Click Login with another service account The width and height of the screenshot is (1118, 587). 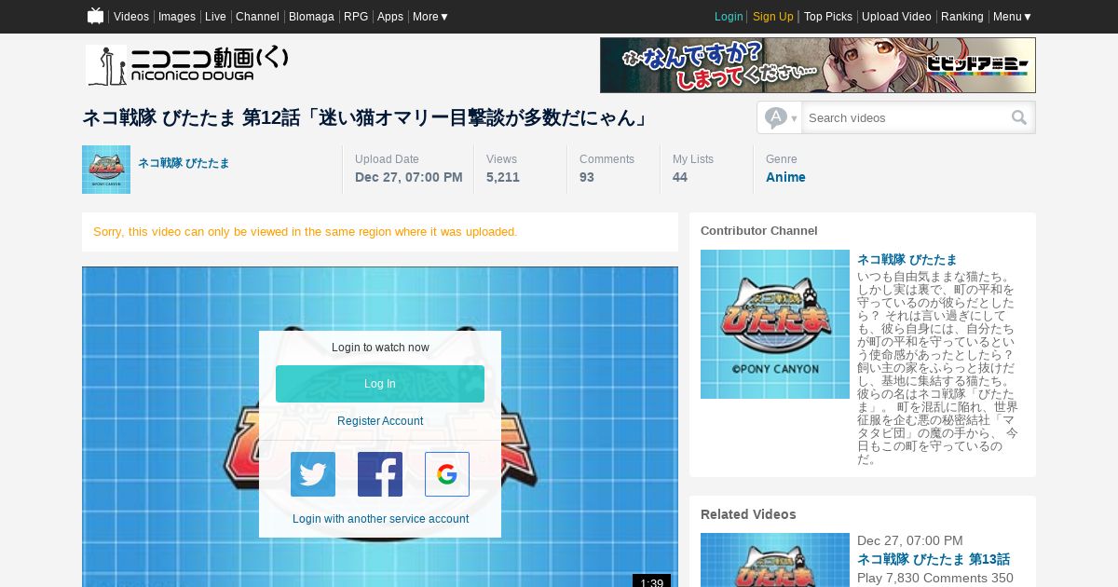[x=380, y=519]
